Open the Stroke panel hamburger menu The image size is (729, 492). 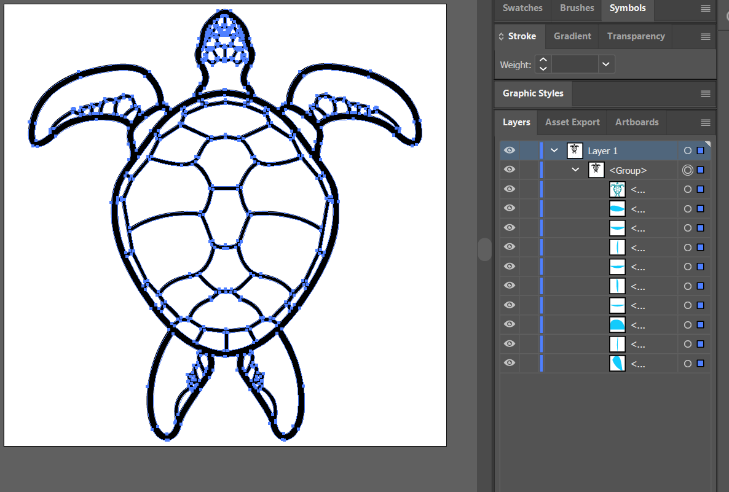(x=705, y=37)
